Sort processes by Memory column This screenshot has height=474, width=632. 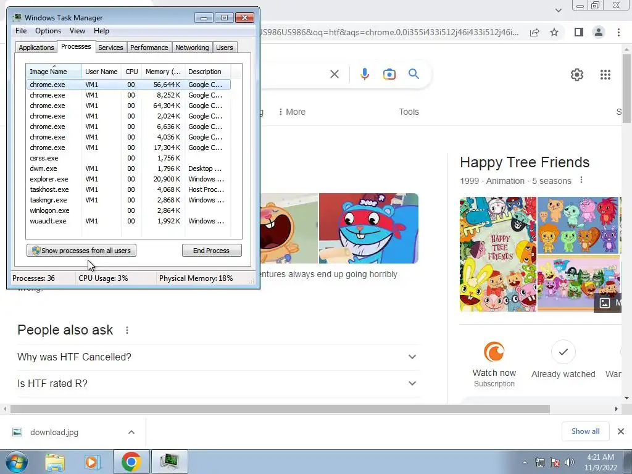pyautogui.click(x=163, y=72)
